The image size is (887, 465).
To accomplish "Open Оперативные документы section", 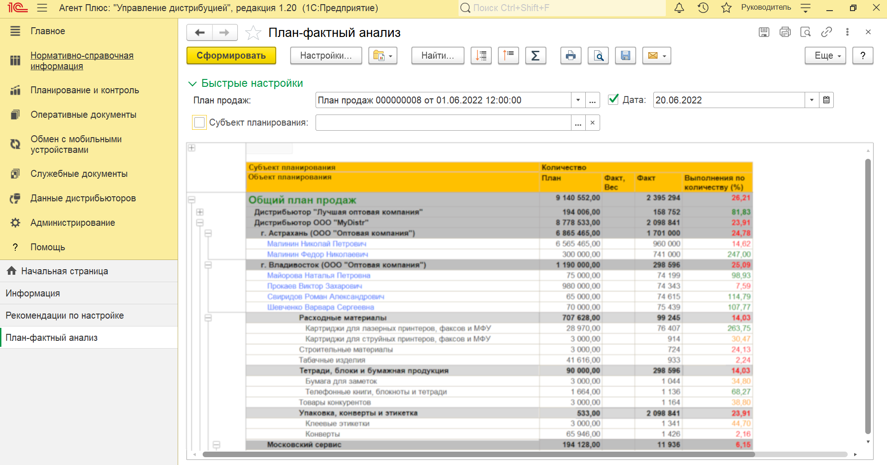I will coord(89,115).
